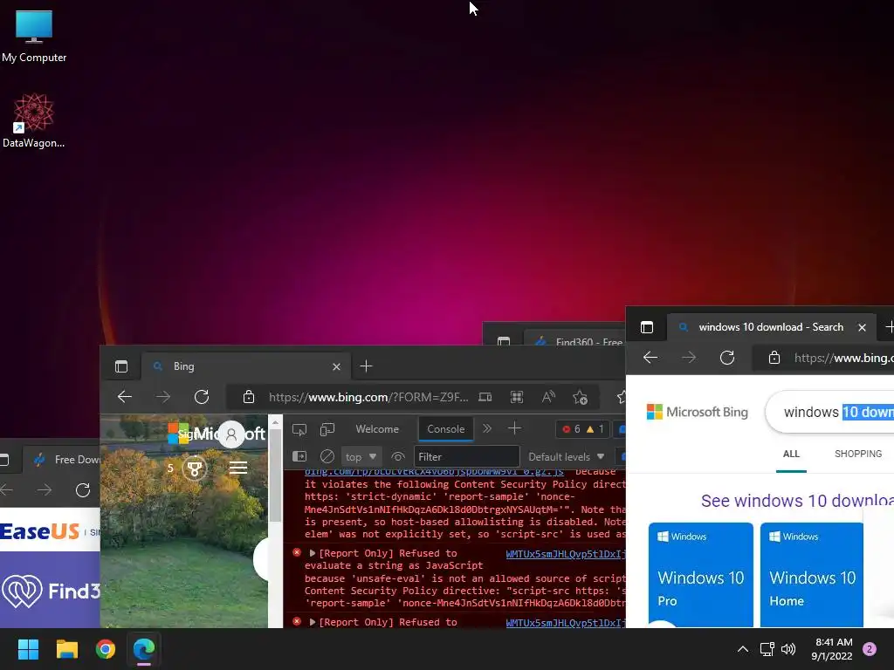Refresh the Bing page
This screenshot has height=670, width=894.
tap(202, 397)
